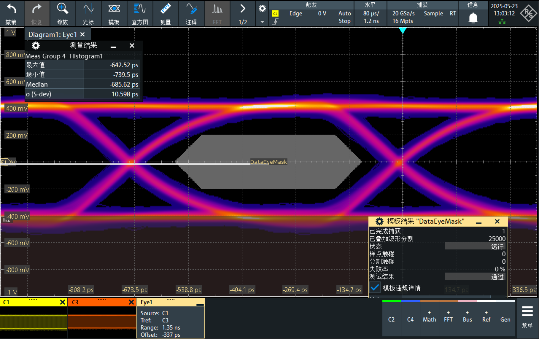
Task: Open notifications via the 信息 bell icon
Action: 472,17
